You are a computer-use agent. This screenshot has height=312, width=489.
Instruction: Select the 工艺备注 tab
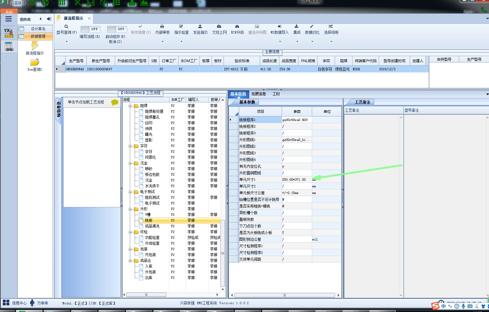click(x=362, y=102)
